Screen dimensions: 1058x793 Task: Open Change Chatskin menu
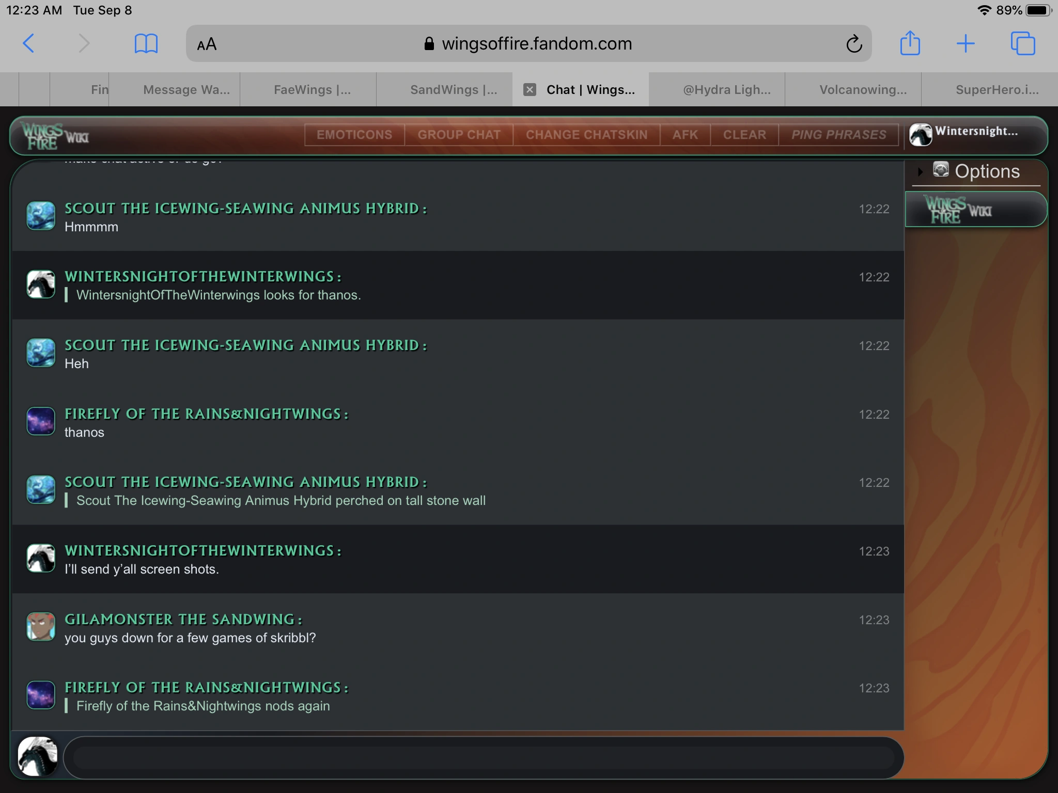[586, 135]
